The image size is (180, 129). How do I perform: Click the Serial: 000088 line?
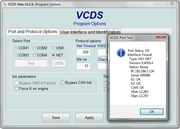click(x=140, y=75)
